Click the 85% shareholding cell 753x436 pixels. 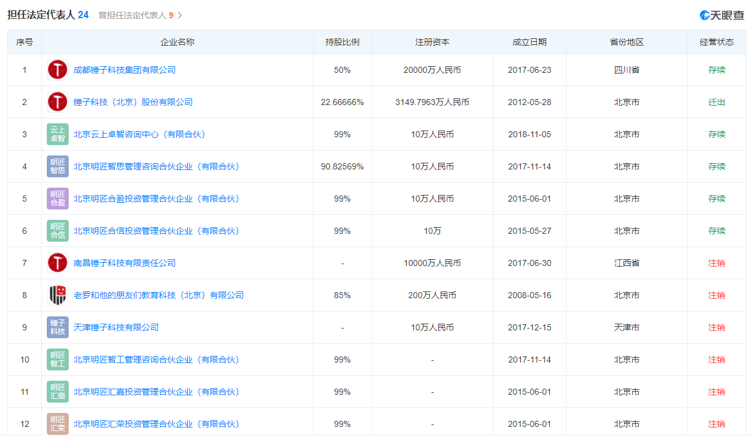pyautogui.click(x=342, y=295)
